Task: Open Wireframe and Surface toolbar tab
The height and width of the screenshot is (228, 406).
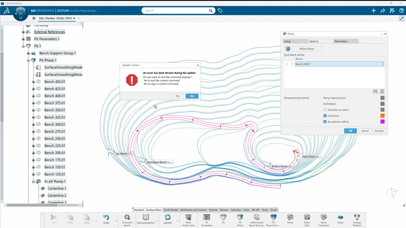Action: pos(193,210)
